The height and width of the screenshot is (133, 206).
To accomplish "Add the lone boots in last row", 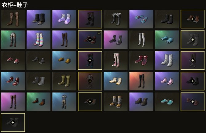I will coord(13,122).
